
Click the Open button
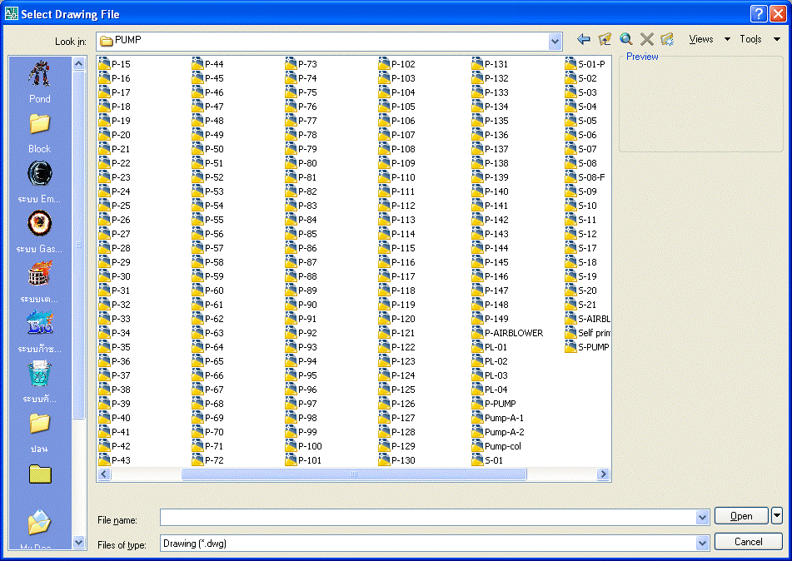click(740, 515)
